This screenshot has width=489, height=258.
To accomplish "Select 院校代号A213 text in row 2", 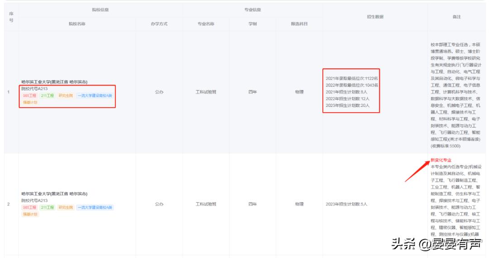I will (34, 201).
